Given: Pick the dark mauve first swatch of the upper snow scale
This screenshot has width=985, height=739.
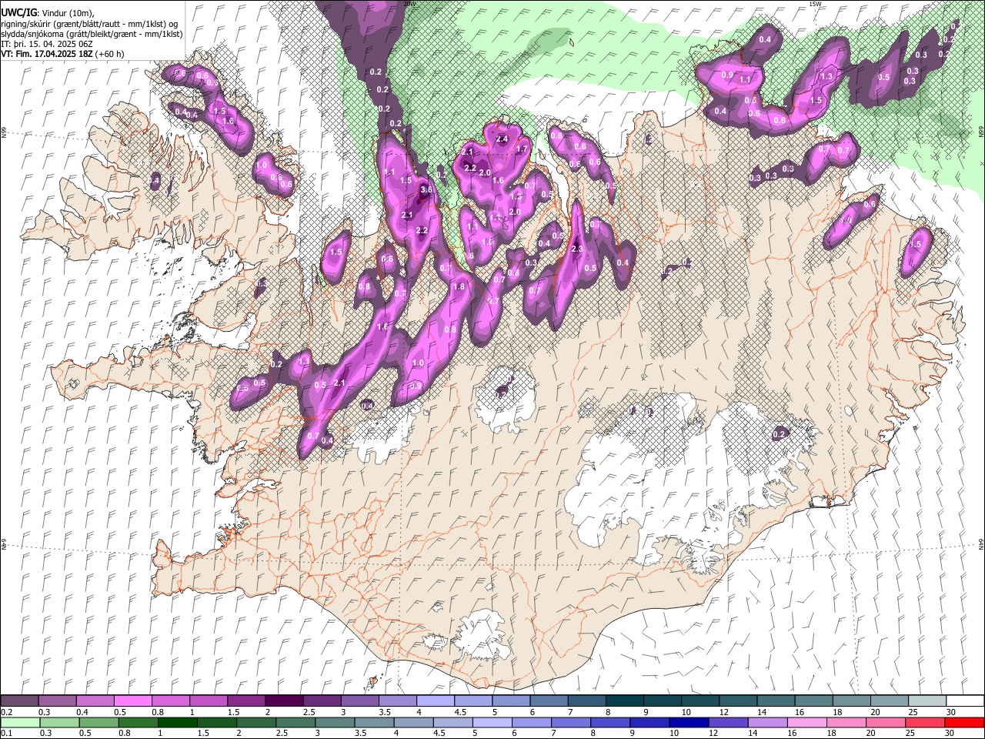Looking at the screenshot, I should click(19, 701).
